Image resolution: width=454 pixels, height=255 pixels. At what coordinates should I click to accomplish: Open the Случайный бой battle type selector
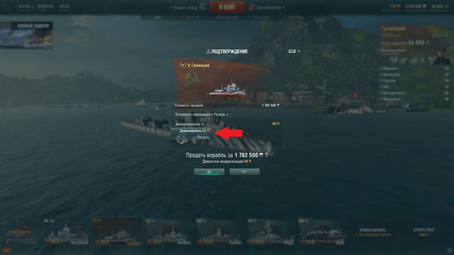(266, 8)
